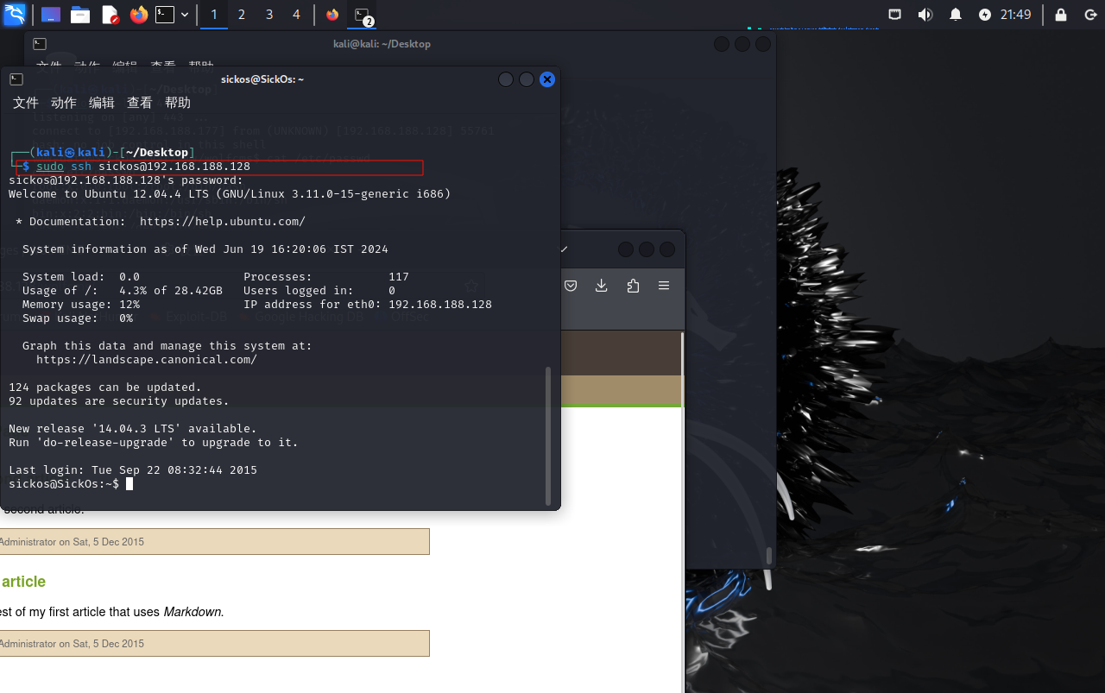This screenshot has width=1105, height=693.
Task: Switch to workspace 3
Action: (269, 15)
